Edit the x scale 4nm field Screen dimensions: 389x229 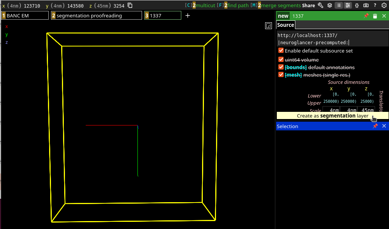pos(332,110)
